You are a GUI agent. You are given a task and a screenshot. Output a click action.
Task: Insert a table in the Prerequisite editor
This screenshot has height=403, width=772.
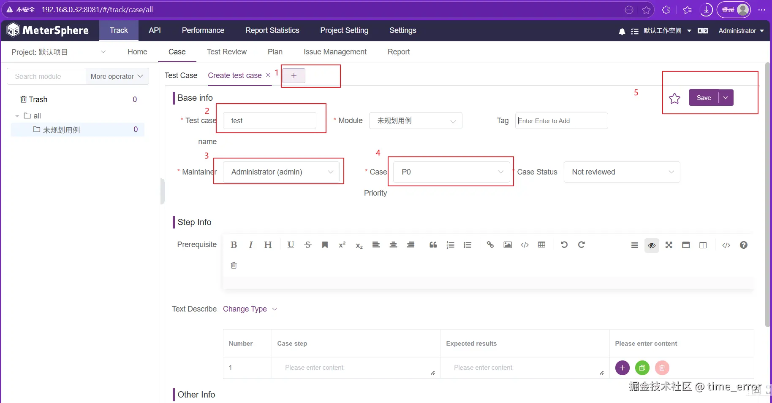[542, 245]
